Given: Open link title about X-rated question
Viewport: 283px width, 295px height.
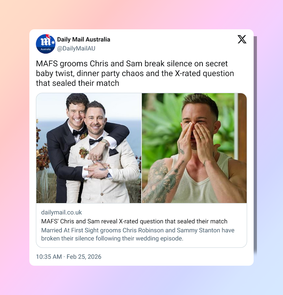Looking at the screenshot, I should (134, 221).
